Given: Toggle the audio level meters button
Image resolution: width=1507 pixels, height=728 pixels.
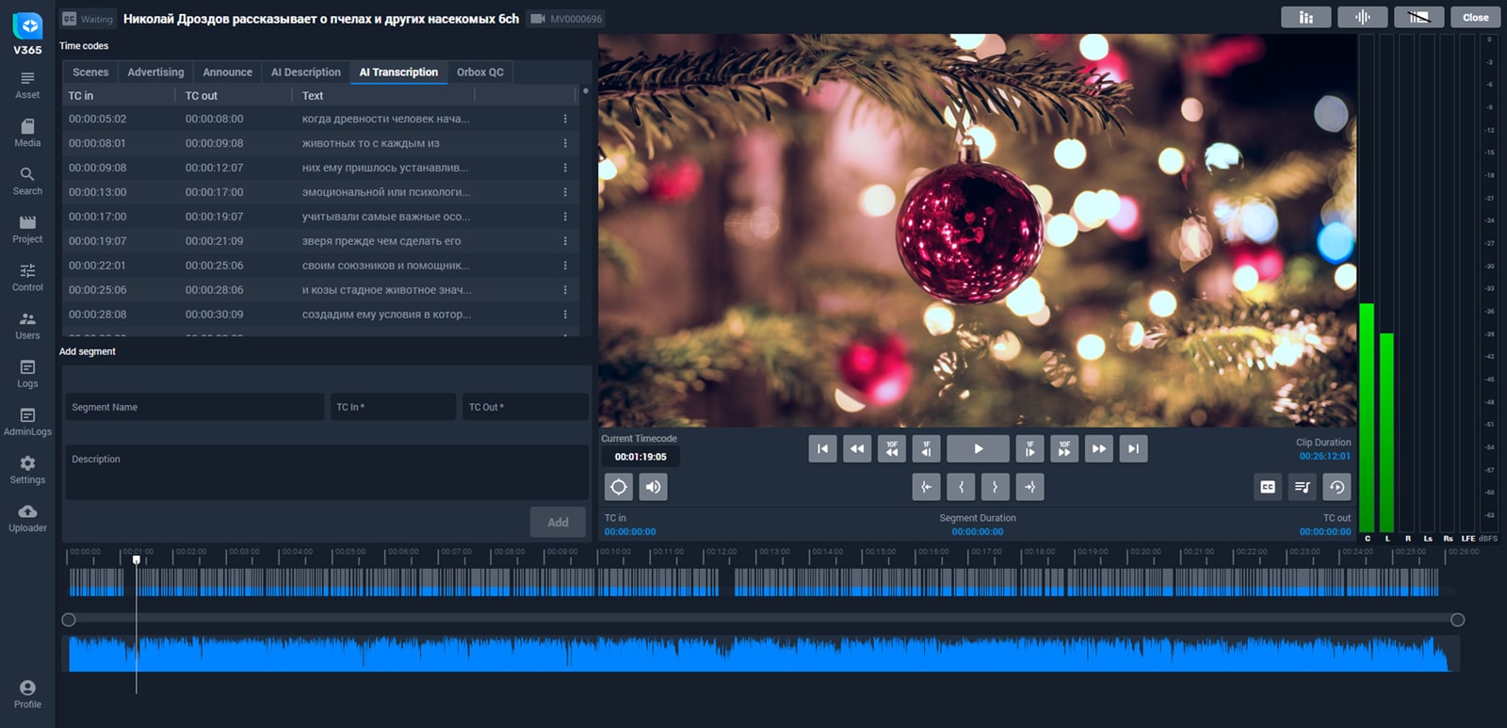Looking at the screenshot, I should tap(1306, 18).
